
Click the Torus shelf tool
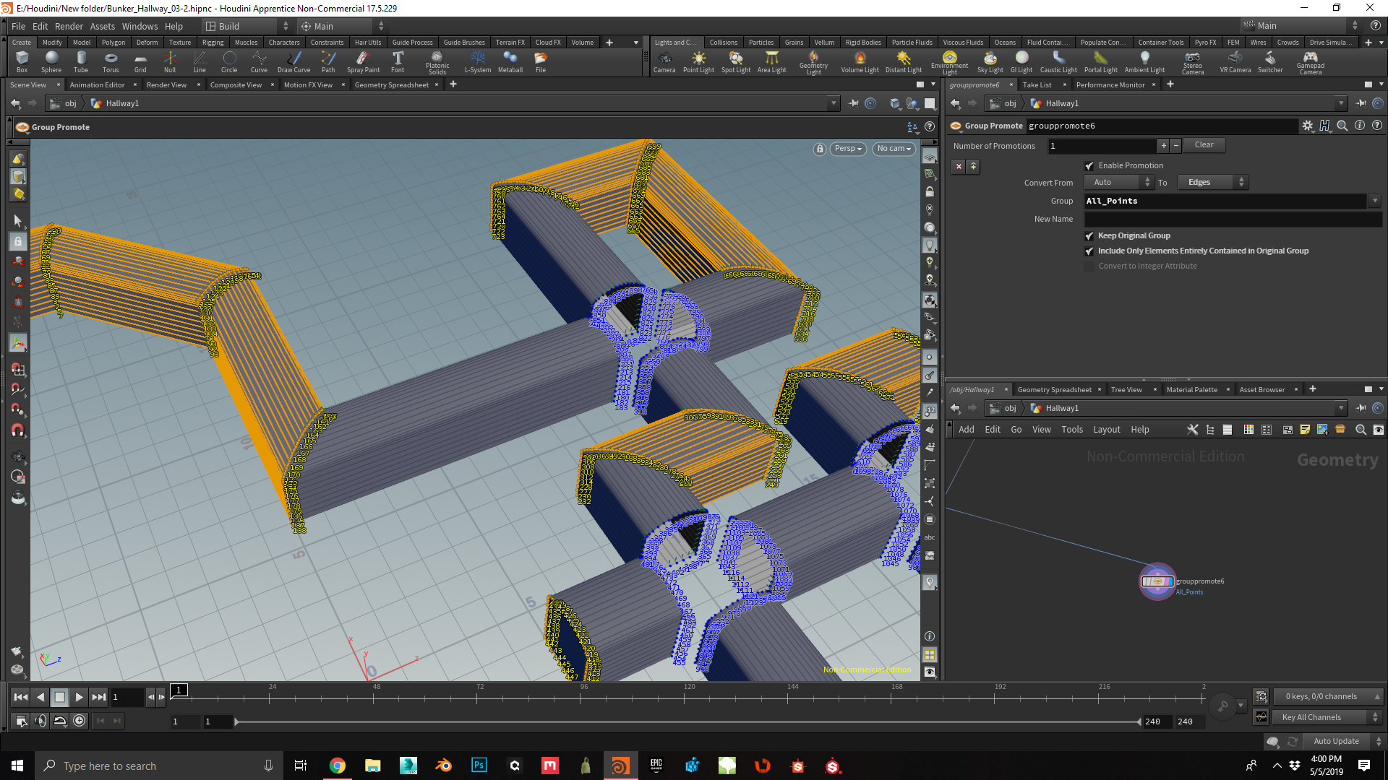point(111,61)
